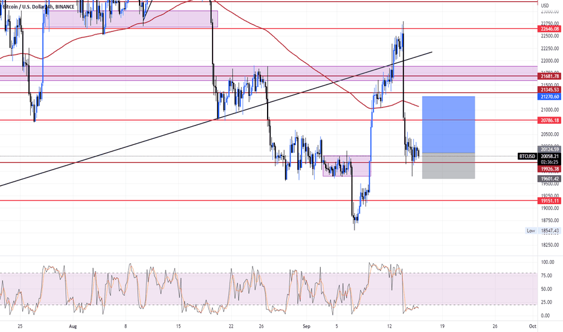Click the 21345.53 price label
This screenshot has width=563, height=332.
549,90
